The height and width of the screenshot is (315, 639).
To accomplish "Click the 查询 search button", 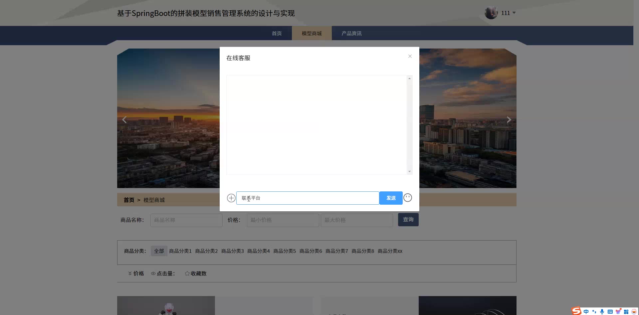I will click(x=408, y=220).
